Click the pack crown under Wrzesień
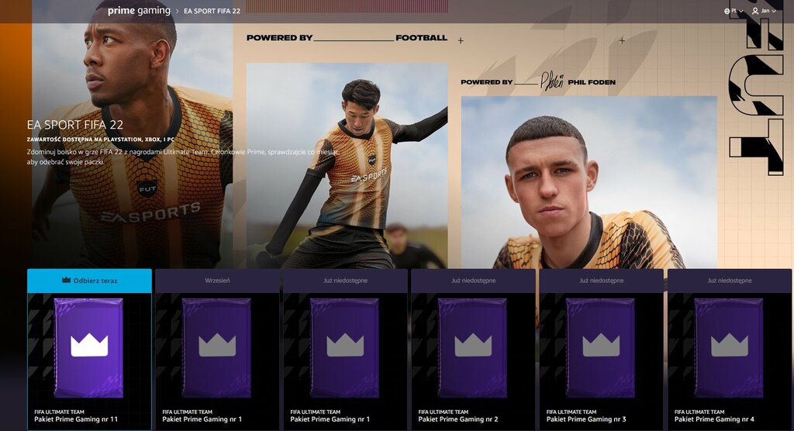Image resolution: width=794 pixels, height=431 pixels. 217,346
